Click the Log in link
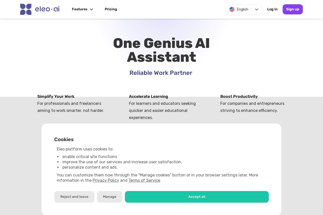 (272, 9)
